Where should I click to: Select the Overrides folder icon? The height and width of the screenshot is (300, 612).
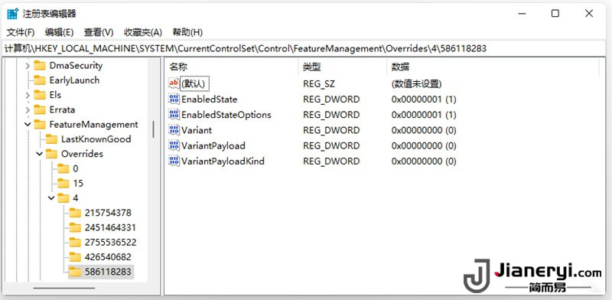pos(51,154)
